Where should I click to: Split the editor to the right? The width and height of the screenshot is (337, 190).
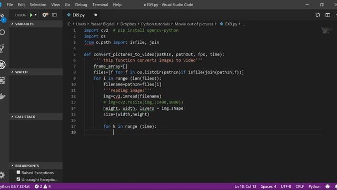coord(328,15)
